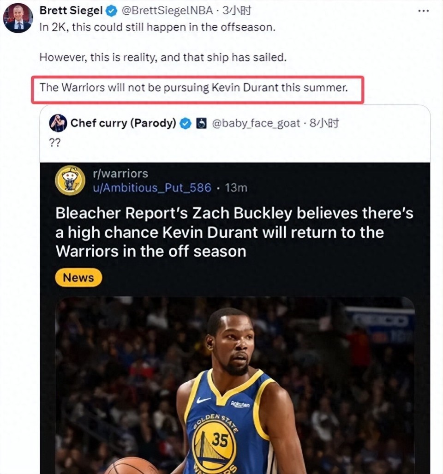Click the 8小时 quoted tweet timestamp
This screenshot has height=474, width=443.
point(324,123)
